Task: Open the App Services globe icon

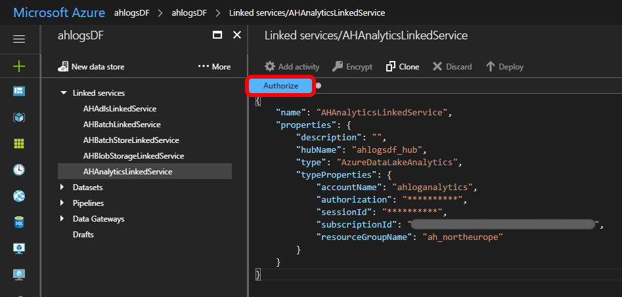Action: pos(19,195)
